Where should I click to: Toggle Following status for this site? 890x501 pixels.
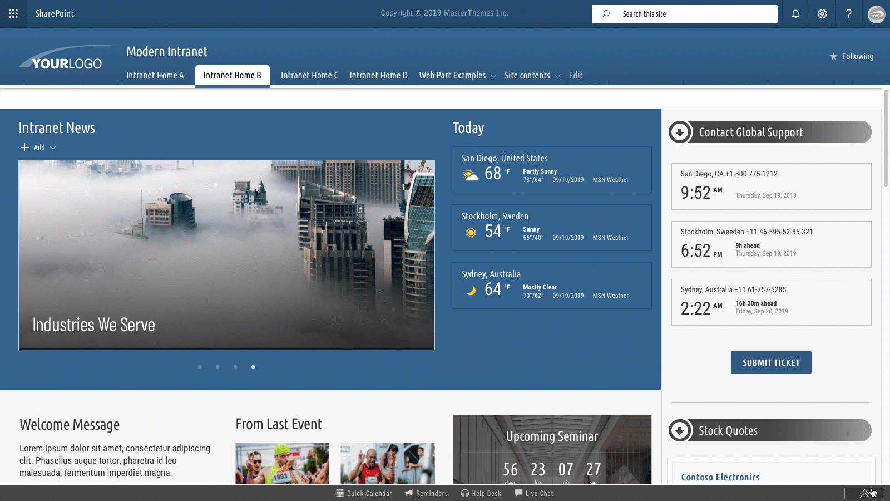(852, 56)
